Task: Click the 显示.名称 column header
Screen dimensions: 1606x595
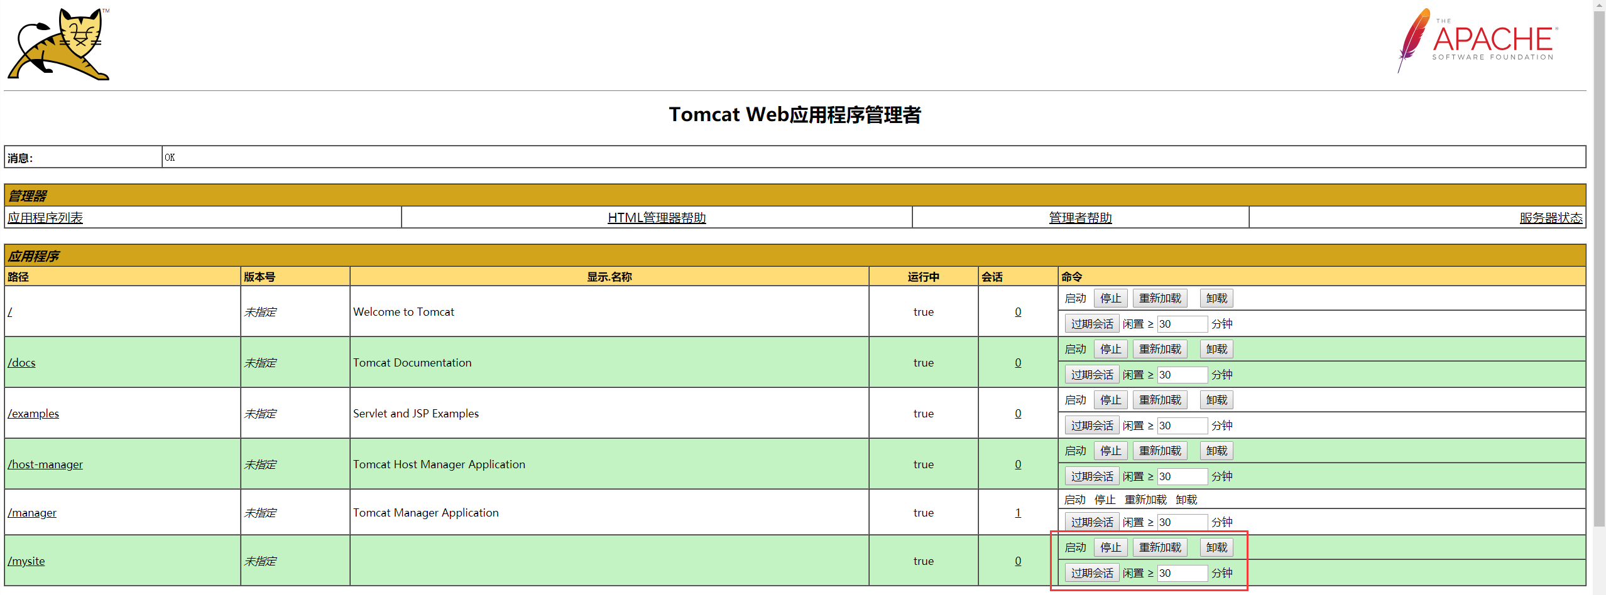Action: pos(609,277)
